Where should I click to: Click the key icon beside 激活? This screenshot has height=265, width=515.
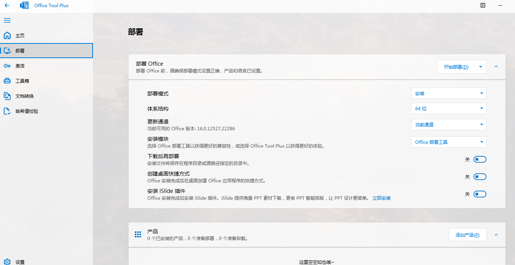coord(7,66)
